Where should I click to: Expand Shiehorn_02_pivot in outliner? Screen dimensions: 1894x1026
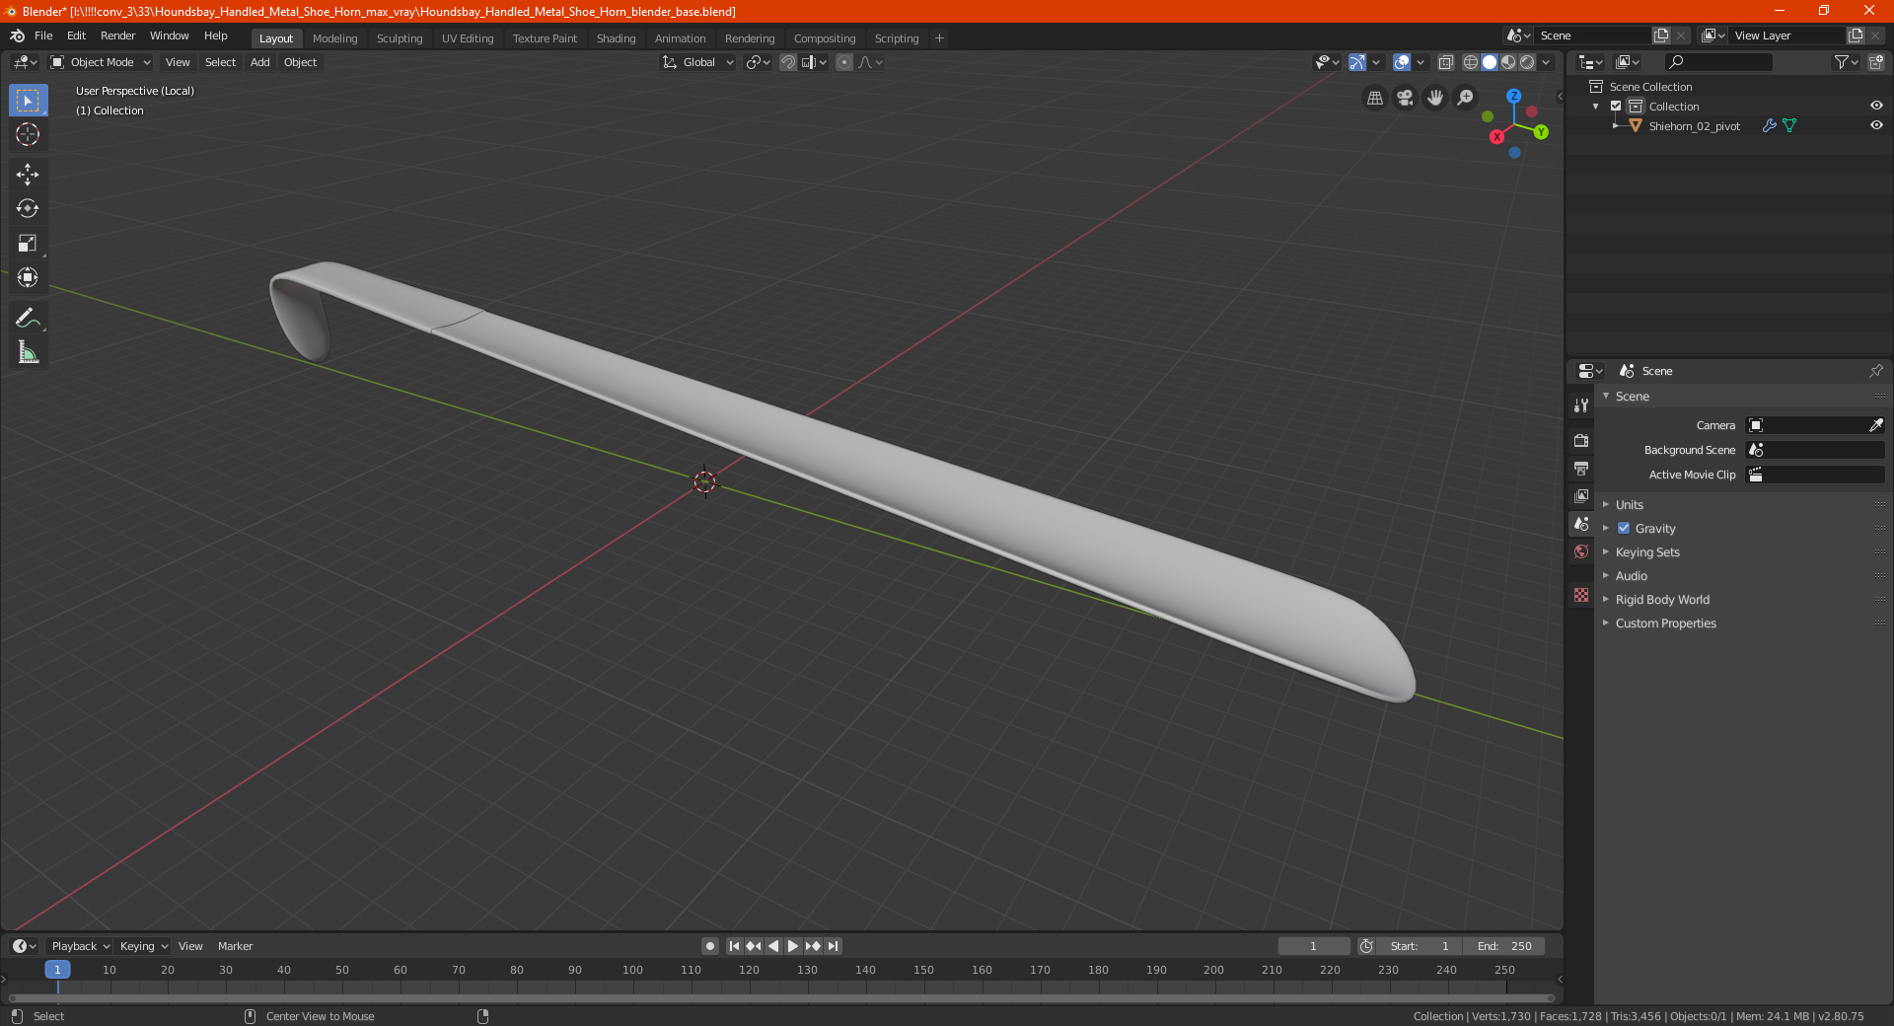[1616, 125]
